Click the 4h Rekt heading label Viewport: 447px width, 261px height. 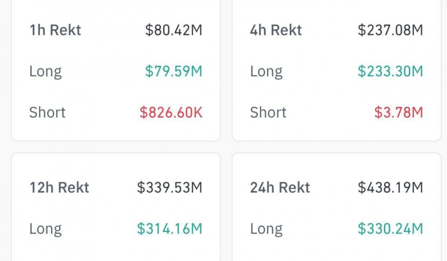tap(276, 30)
